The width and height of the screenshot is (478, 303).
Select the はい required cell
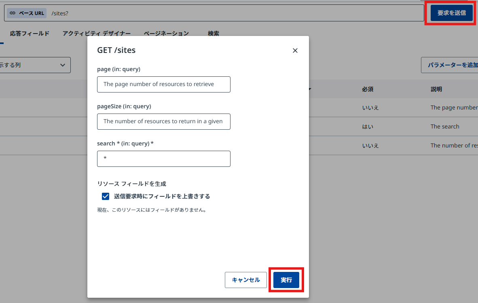(368, 127)
